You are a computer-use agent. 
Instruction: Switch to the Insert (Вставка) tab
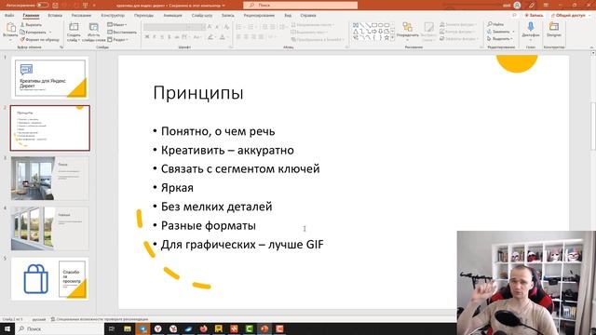pos(55,16)
